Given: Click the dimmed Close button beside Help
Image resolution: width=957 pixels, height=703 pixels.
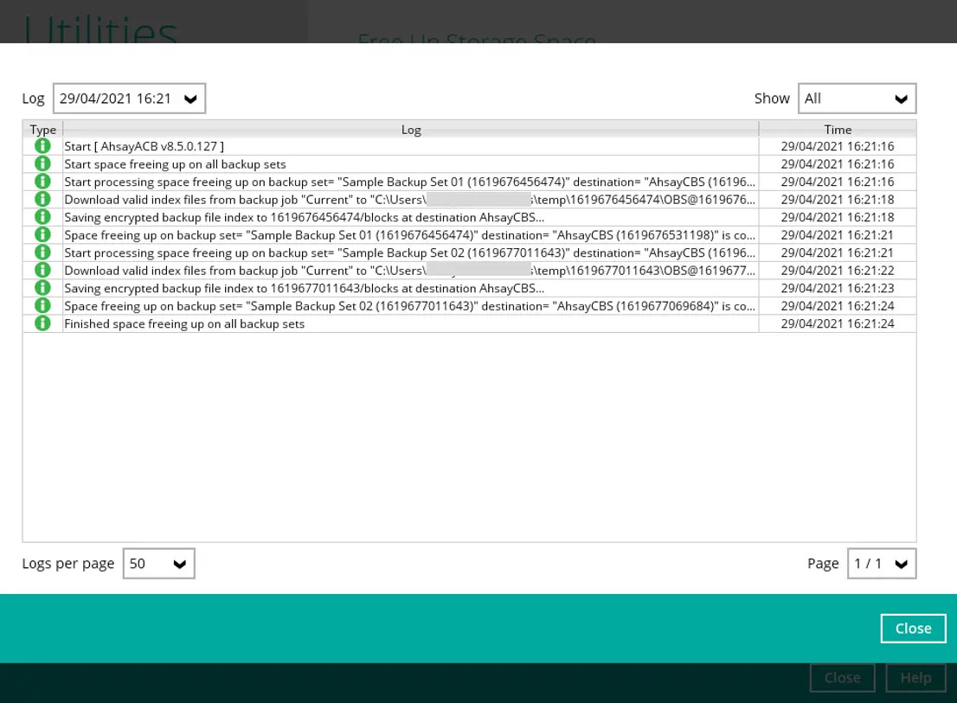Looking at the screenshot, I should 842,678.
